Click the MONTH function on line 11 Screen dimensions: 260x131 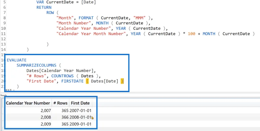tap(209, 34)
